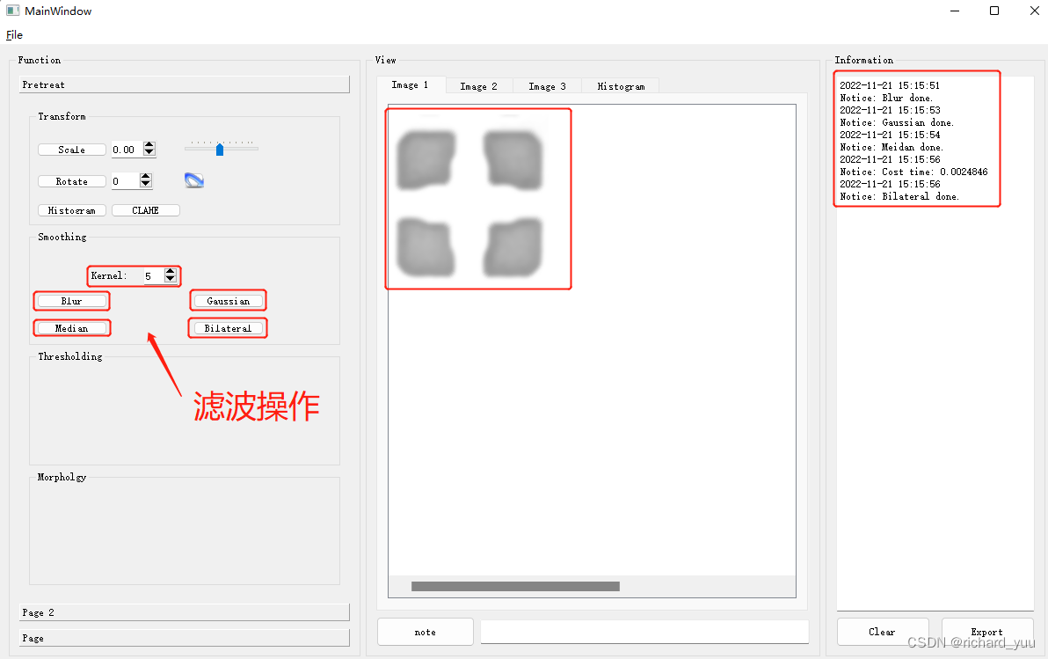Increase the Rotate spinbox value
1048x659 pixels.
click(146, 177)
